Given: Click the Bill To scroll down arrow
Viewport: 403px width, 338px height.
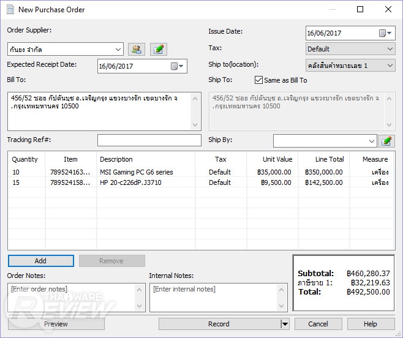Looking at the screenshot, I should (195, 125).
